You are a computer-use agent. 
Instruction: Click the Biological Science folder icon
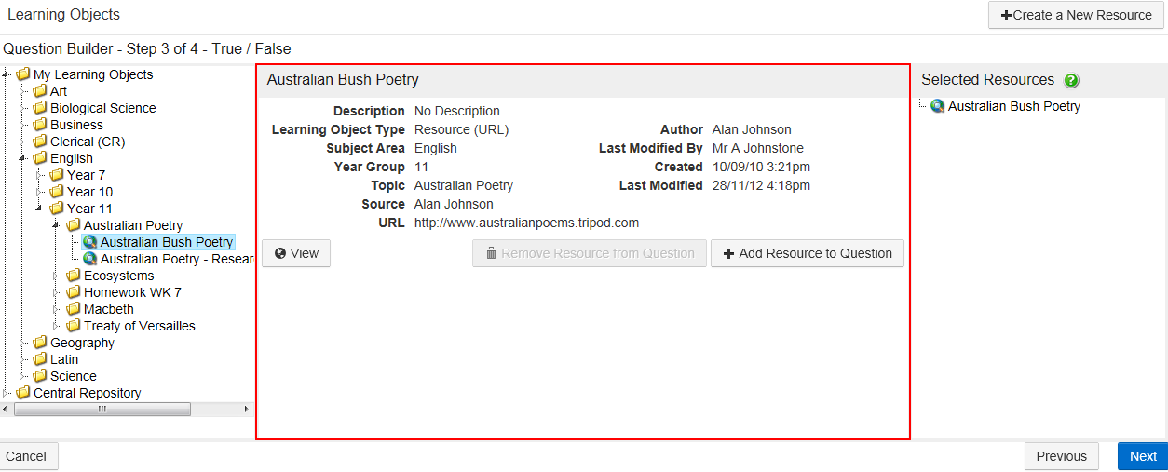(40, 108)
